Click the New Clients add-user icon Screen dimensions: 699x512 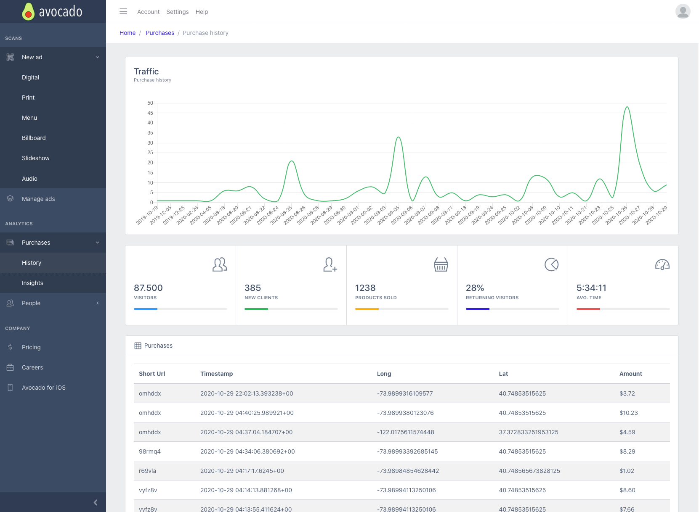tap(330, 264)
